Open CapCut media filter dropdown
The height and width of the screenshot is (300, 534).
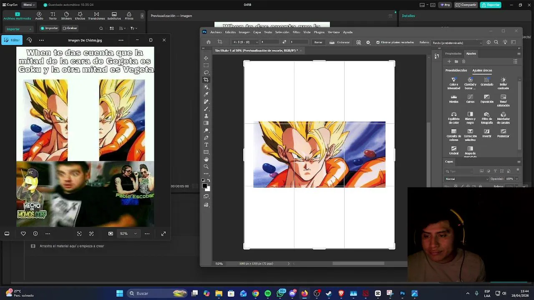click(x=133, y=28)
